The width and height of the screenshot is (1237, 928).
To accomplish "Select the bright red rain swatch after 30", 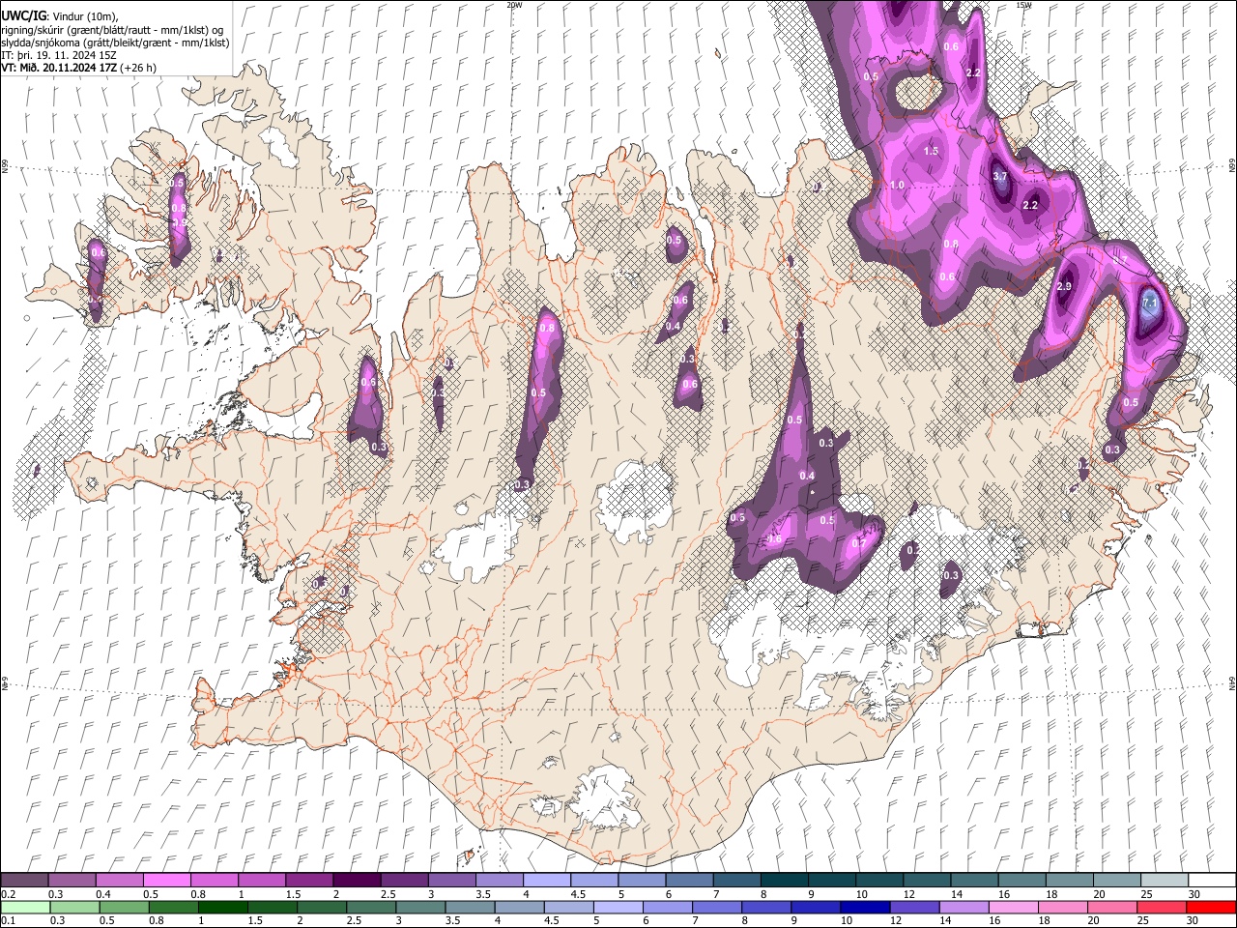I will pyautogui.click(x=1210, y=907).
